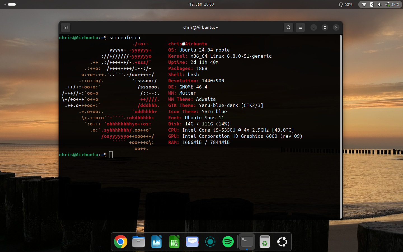This screenshot has width=403, height=252.
Task: Click the Bluetooth icon in top bar
Action: tap(372, 4)
